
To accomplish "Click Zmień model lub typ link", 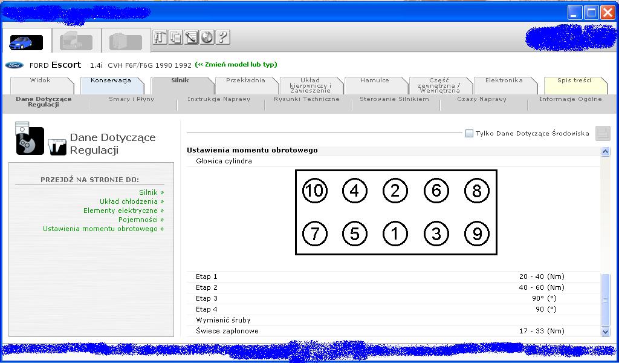I will (x=236, y=65).
